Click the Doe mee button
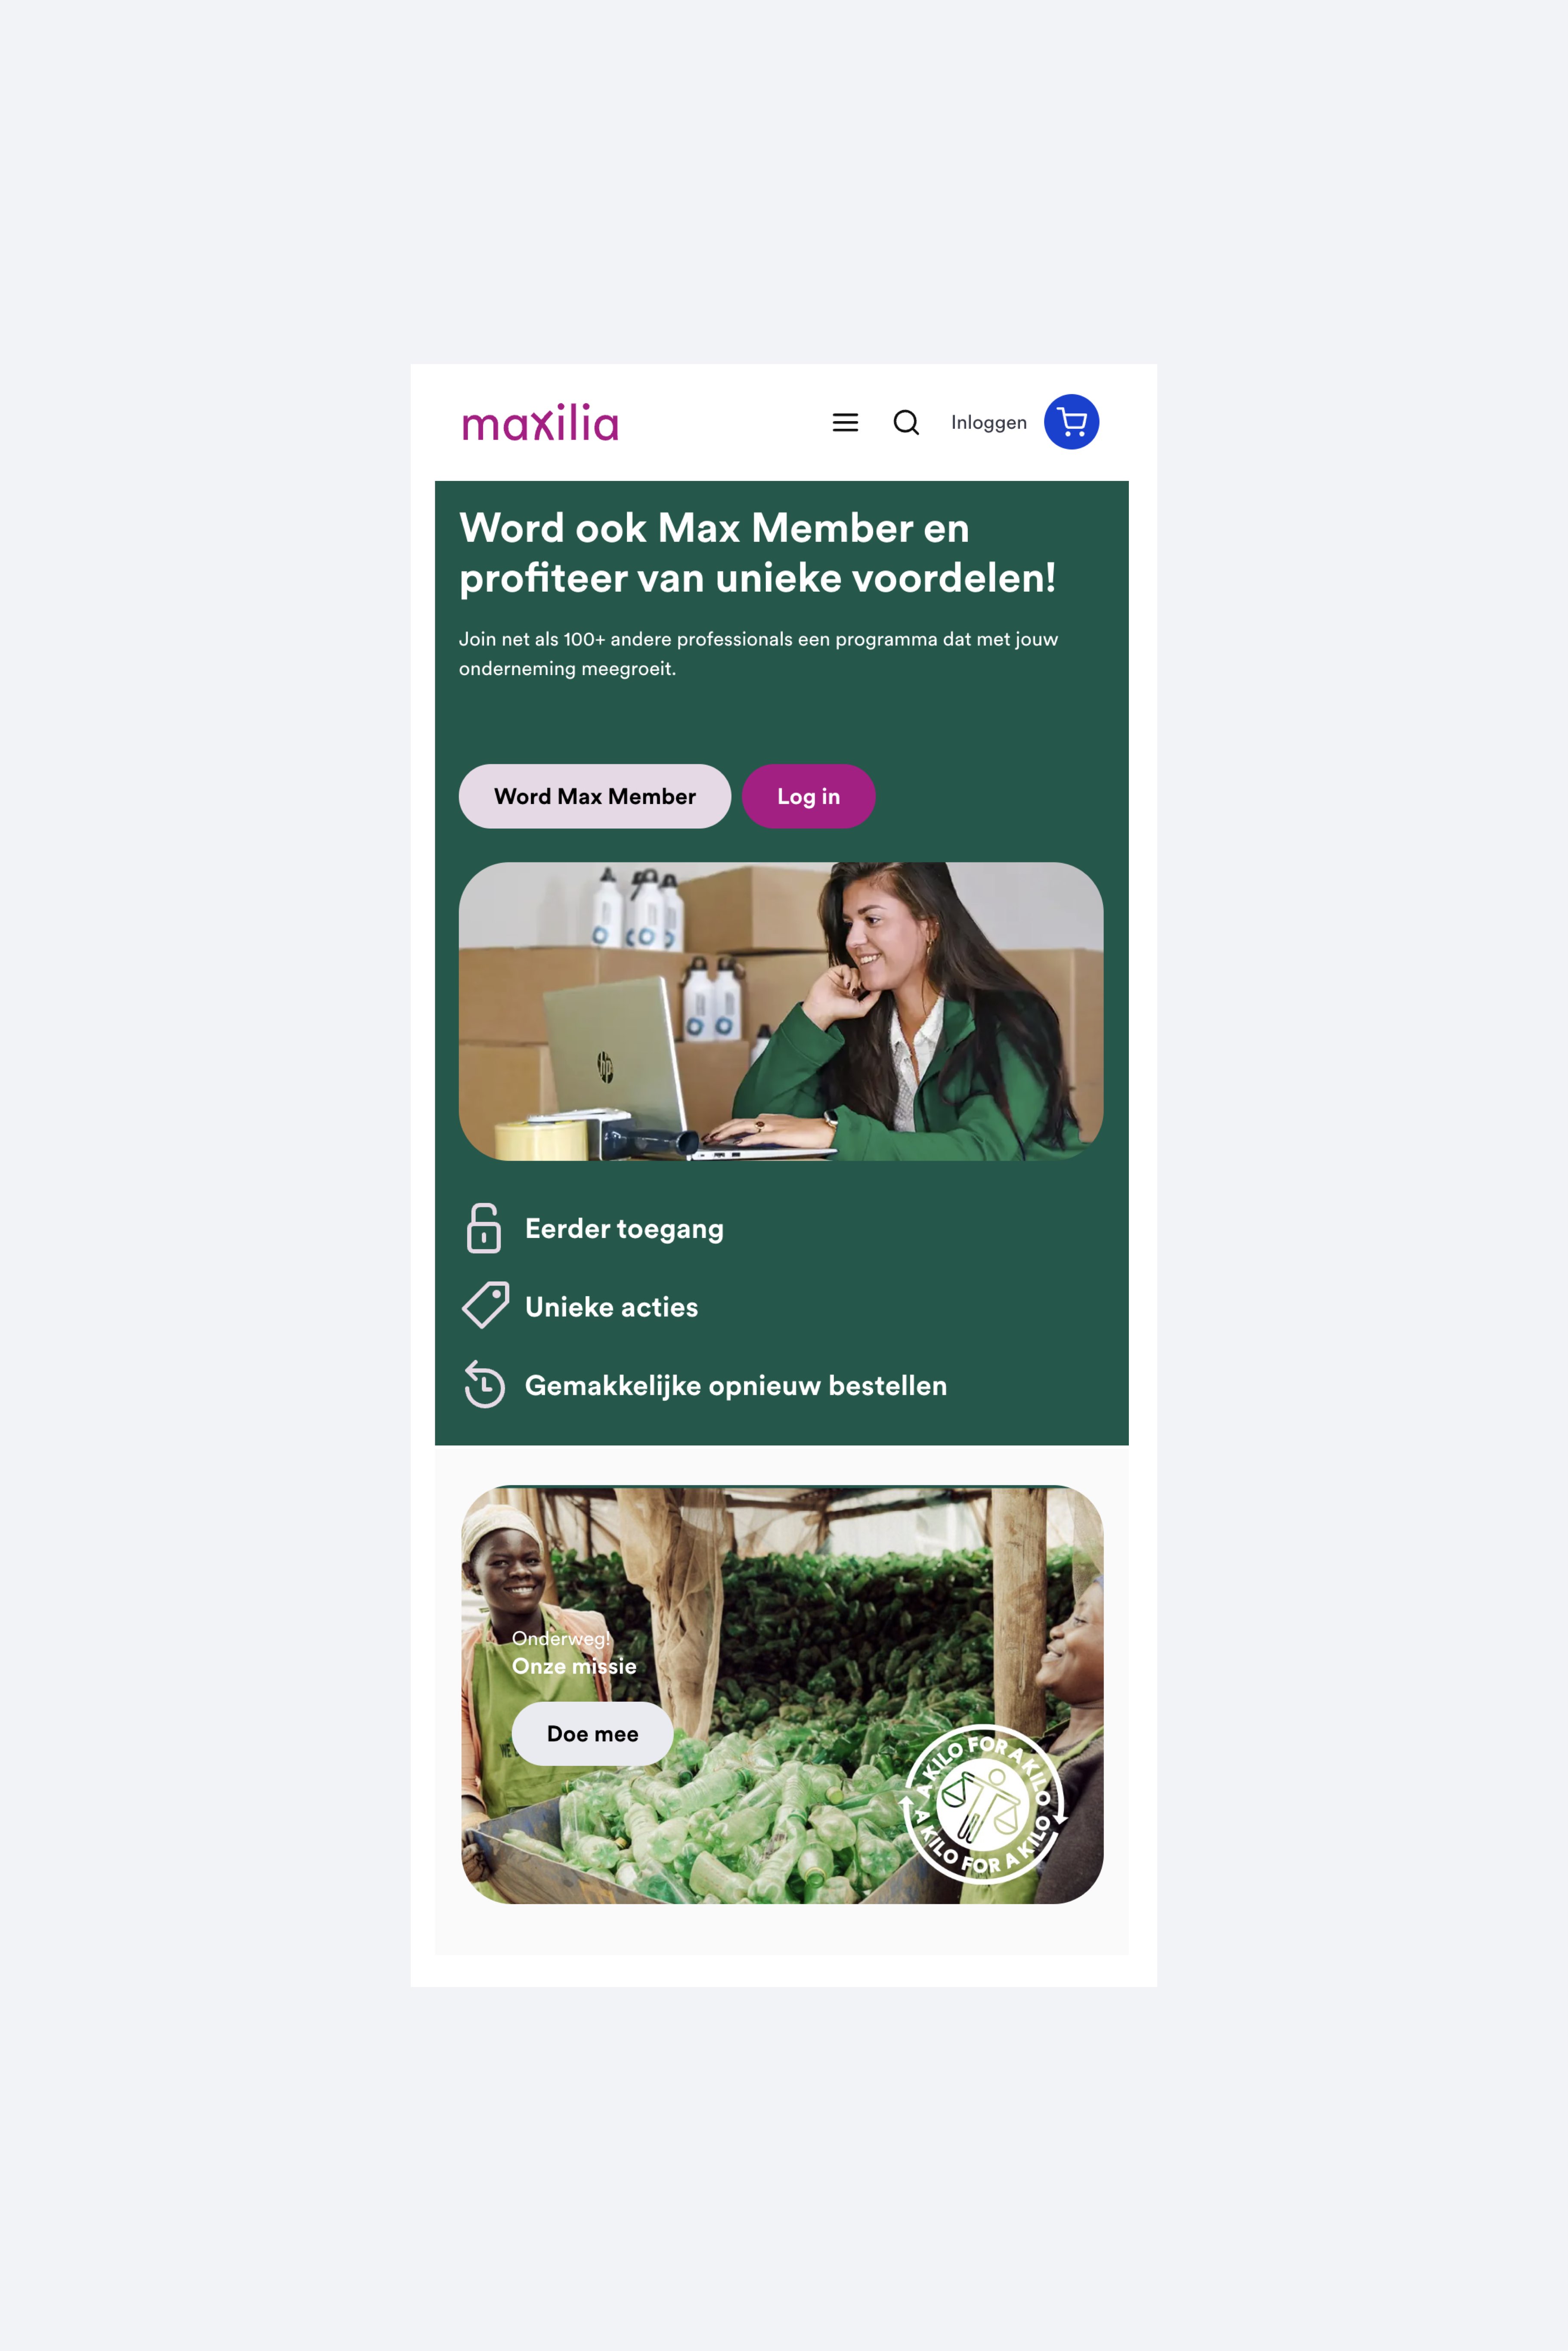The width and height of the screenshot is (1568, 2351). coord(592,1733)
